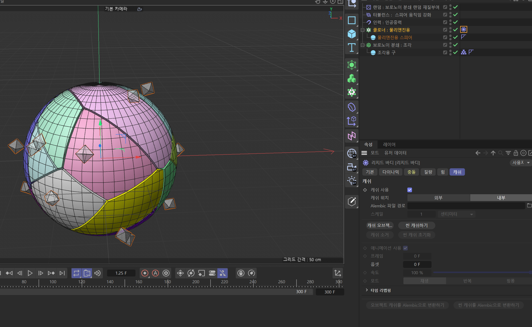Open the 모드 menu
This screenshot has height=327, width=532.
coord(375,153)
